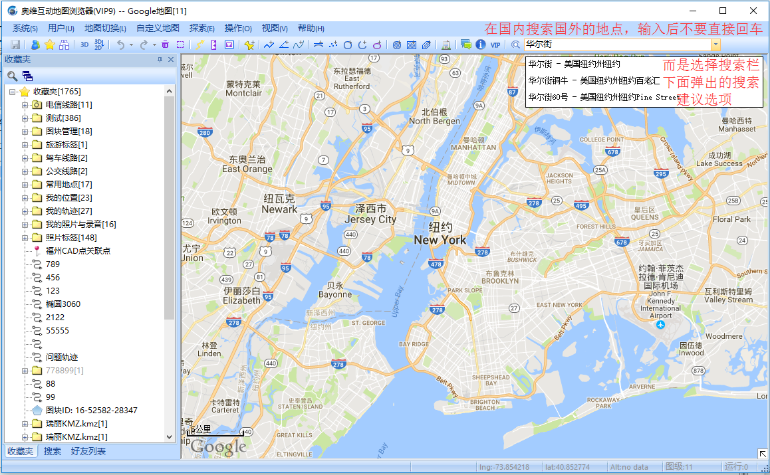This screenshot has width=770, height=475.
Task: Select the purple ellipse tool
Action: [x=377, y=45]
